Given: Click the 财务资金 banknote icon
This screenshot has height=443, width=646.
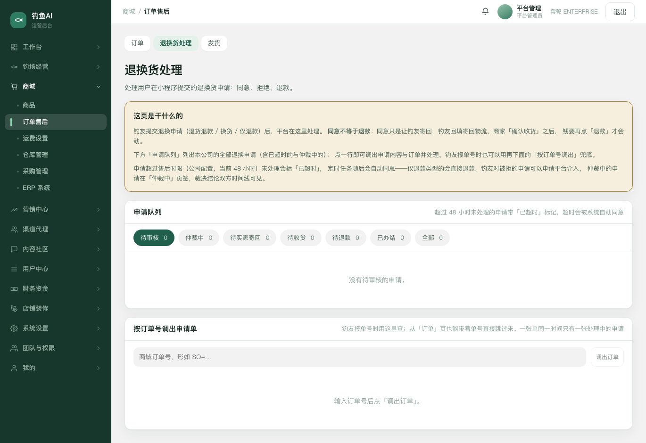Looking at the screenshot, I should 14,289.
